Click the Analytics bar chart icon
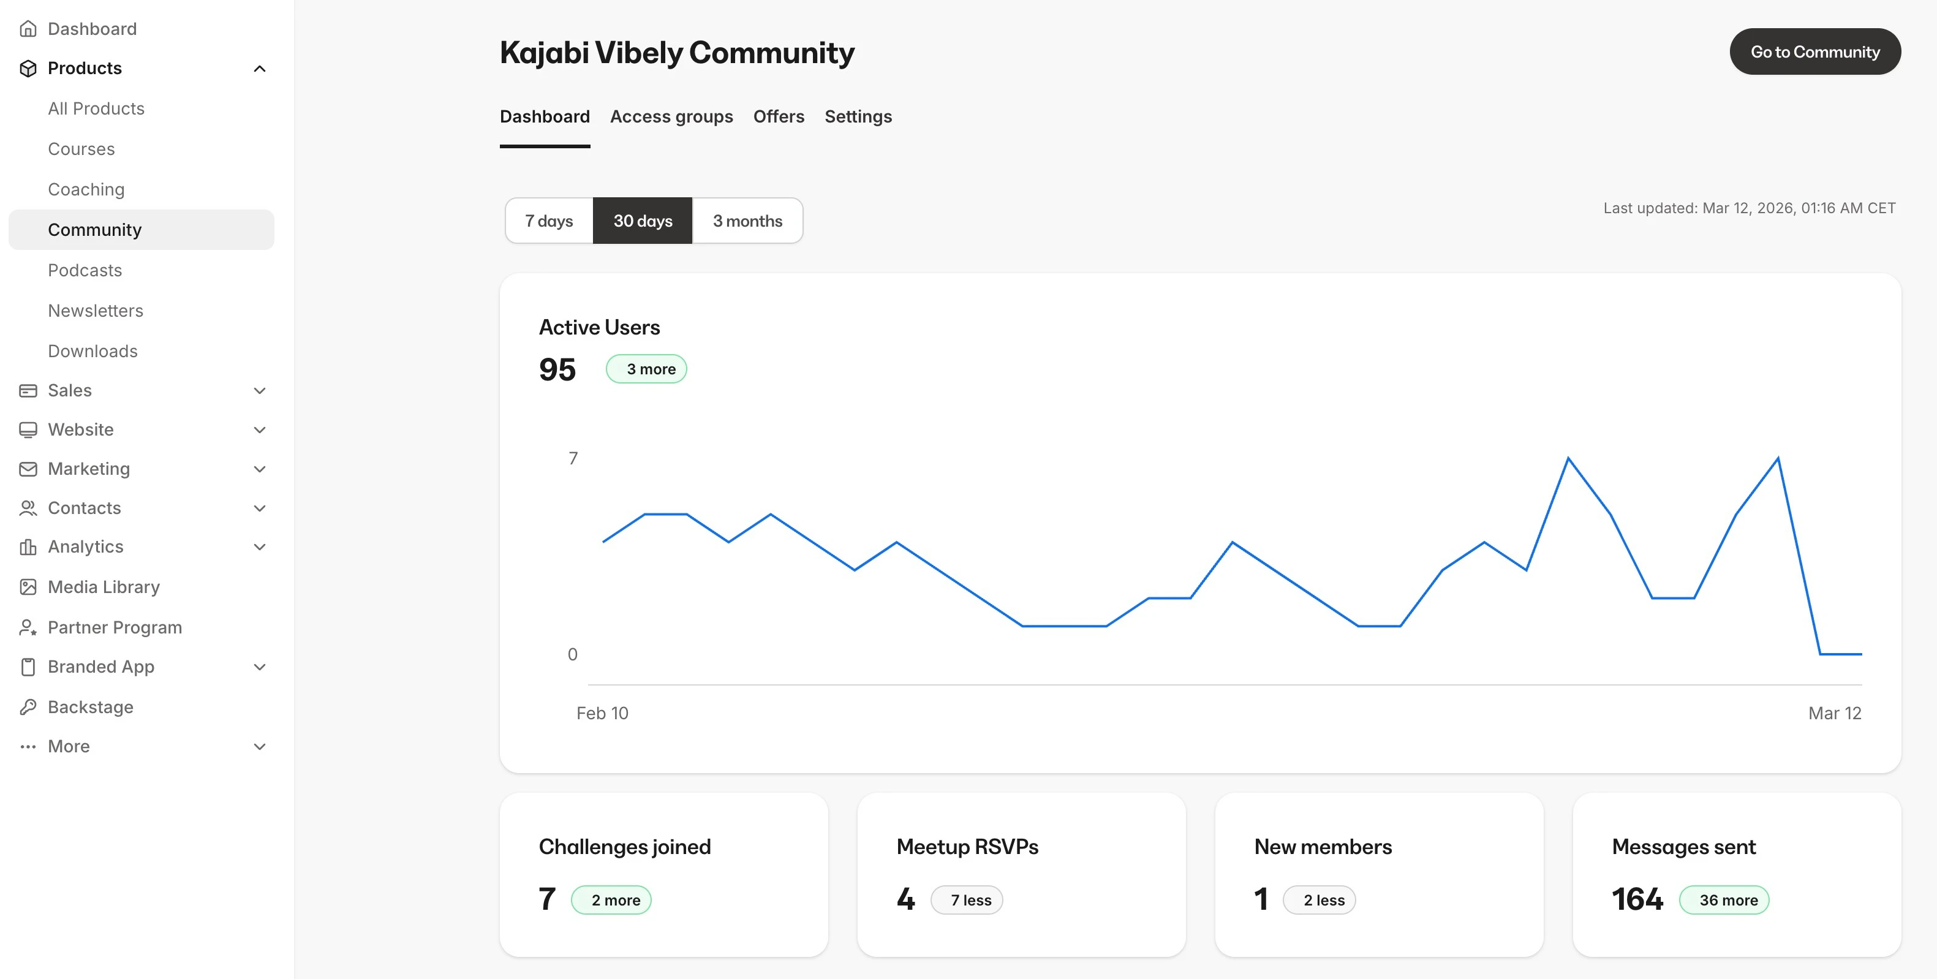 coord(28,546)
